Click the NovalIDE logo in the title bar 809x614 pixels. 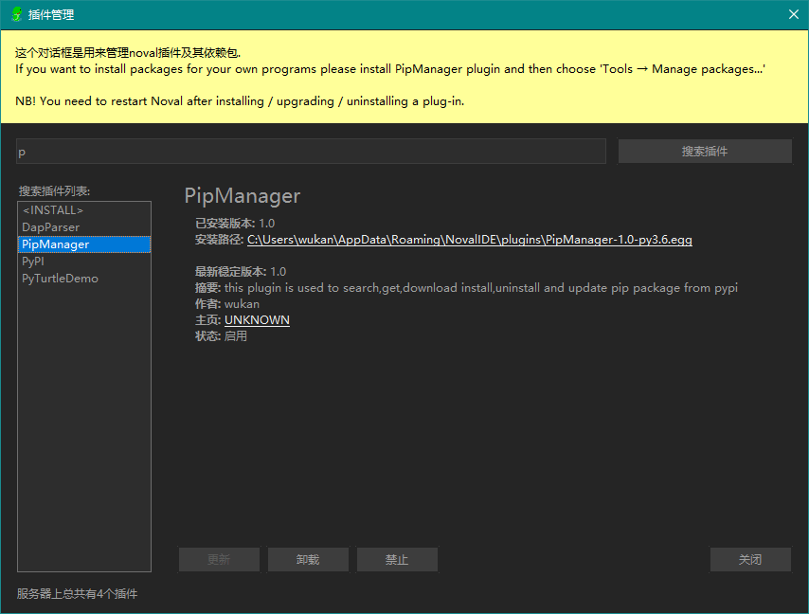(14, 14)
